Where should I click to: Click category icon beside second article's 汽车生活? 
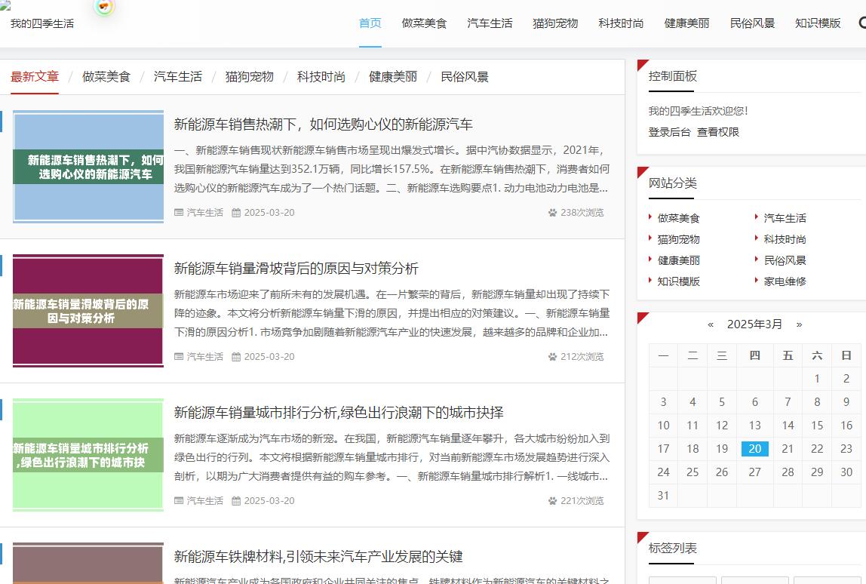click(179, 357)
